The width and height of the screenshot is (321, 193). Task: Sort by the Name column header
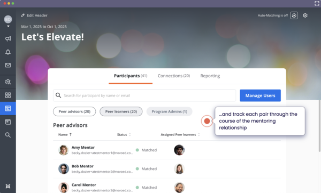click(65, 135)
